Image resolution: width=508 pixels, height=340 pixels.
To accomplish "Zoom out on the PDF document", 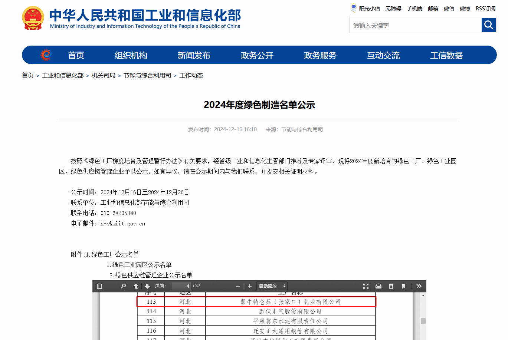I will pyautogui.click(x=238, y=286).
